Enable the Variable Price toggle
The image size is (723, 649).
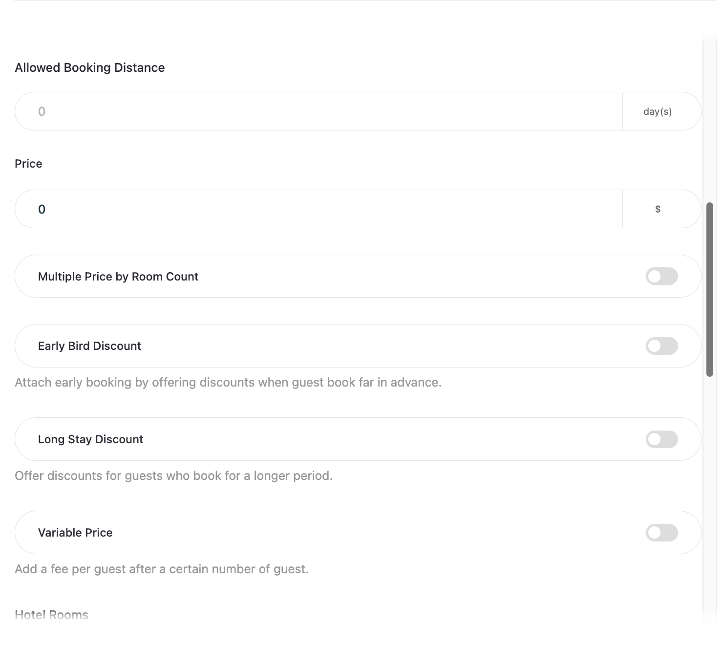(x=661, y=533)
